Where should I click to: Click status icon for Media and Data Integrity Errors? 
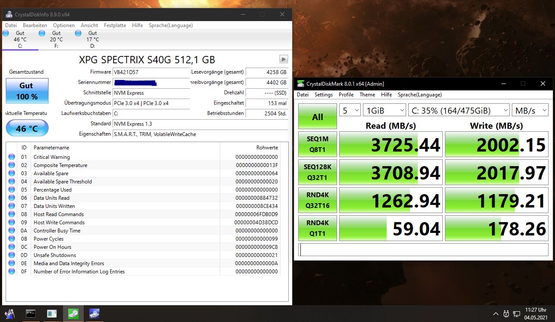pos(12,263)
